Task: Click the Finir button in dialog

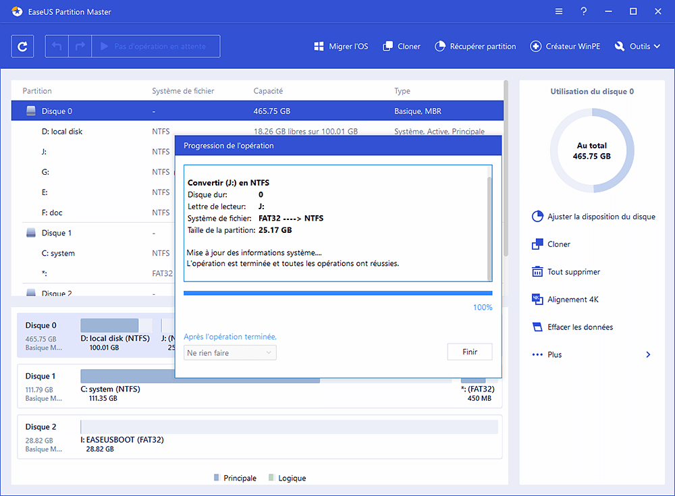Action: tap(470, 352)
